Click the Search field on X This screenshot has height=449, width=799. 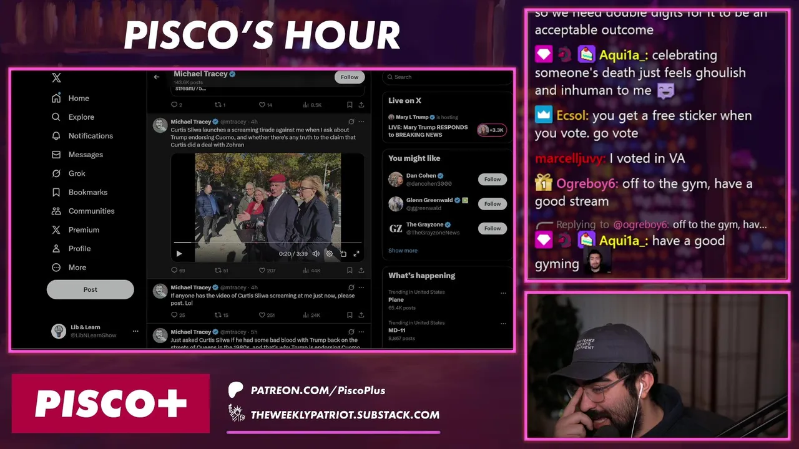[x=446, y=77]
